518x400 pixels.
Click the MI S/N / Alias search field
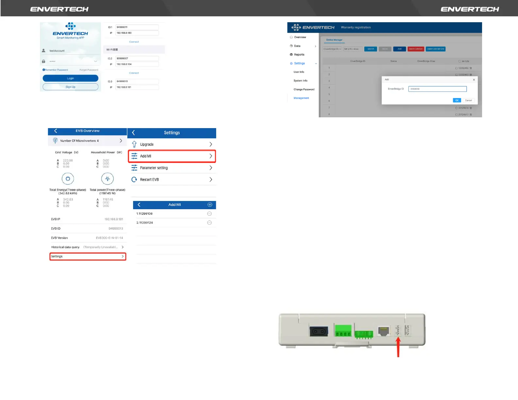click(353, 49)
